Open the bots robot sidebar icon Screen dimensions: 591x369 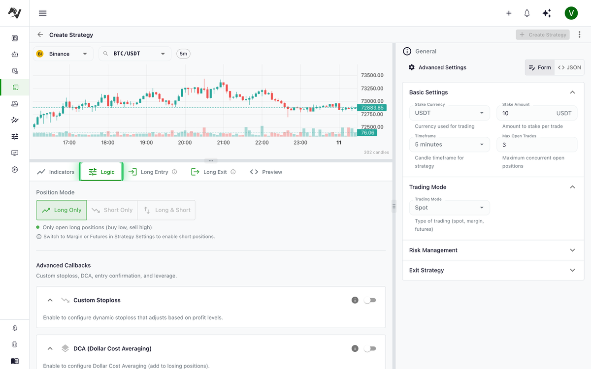click(15, 54)
